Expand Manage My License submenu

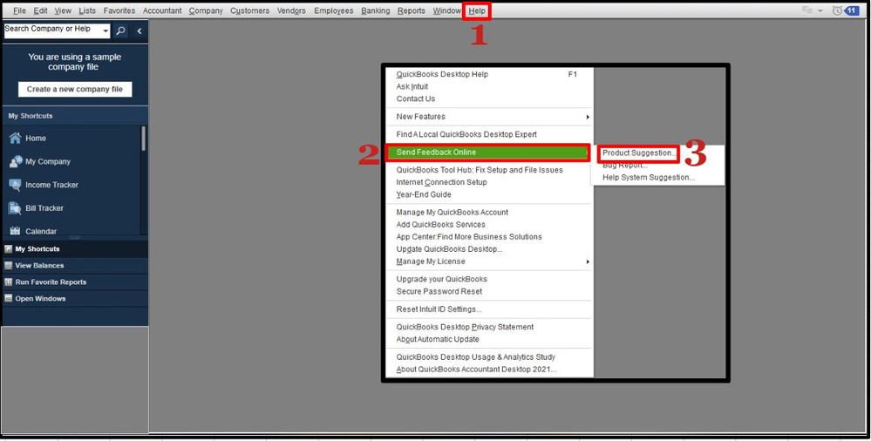coord(588,261)
